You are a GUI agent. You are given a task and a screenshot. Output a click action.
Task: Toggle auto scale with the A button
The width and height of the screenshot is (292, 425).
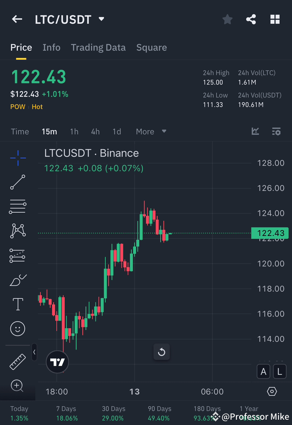(x=263, y=371)
